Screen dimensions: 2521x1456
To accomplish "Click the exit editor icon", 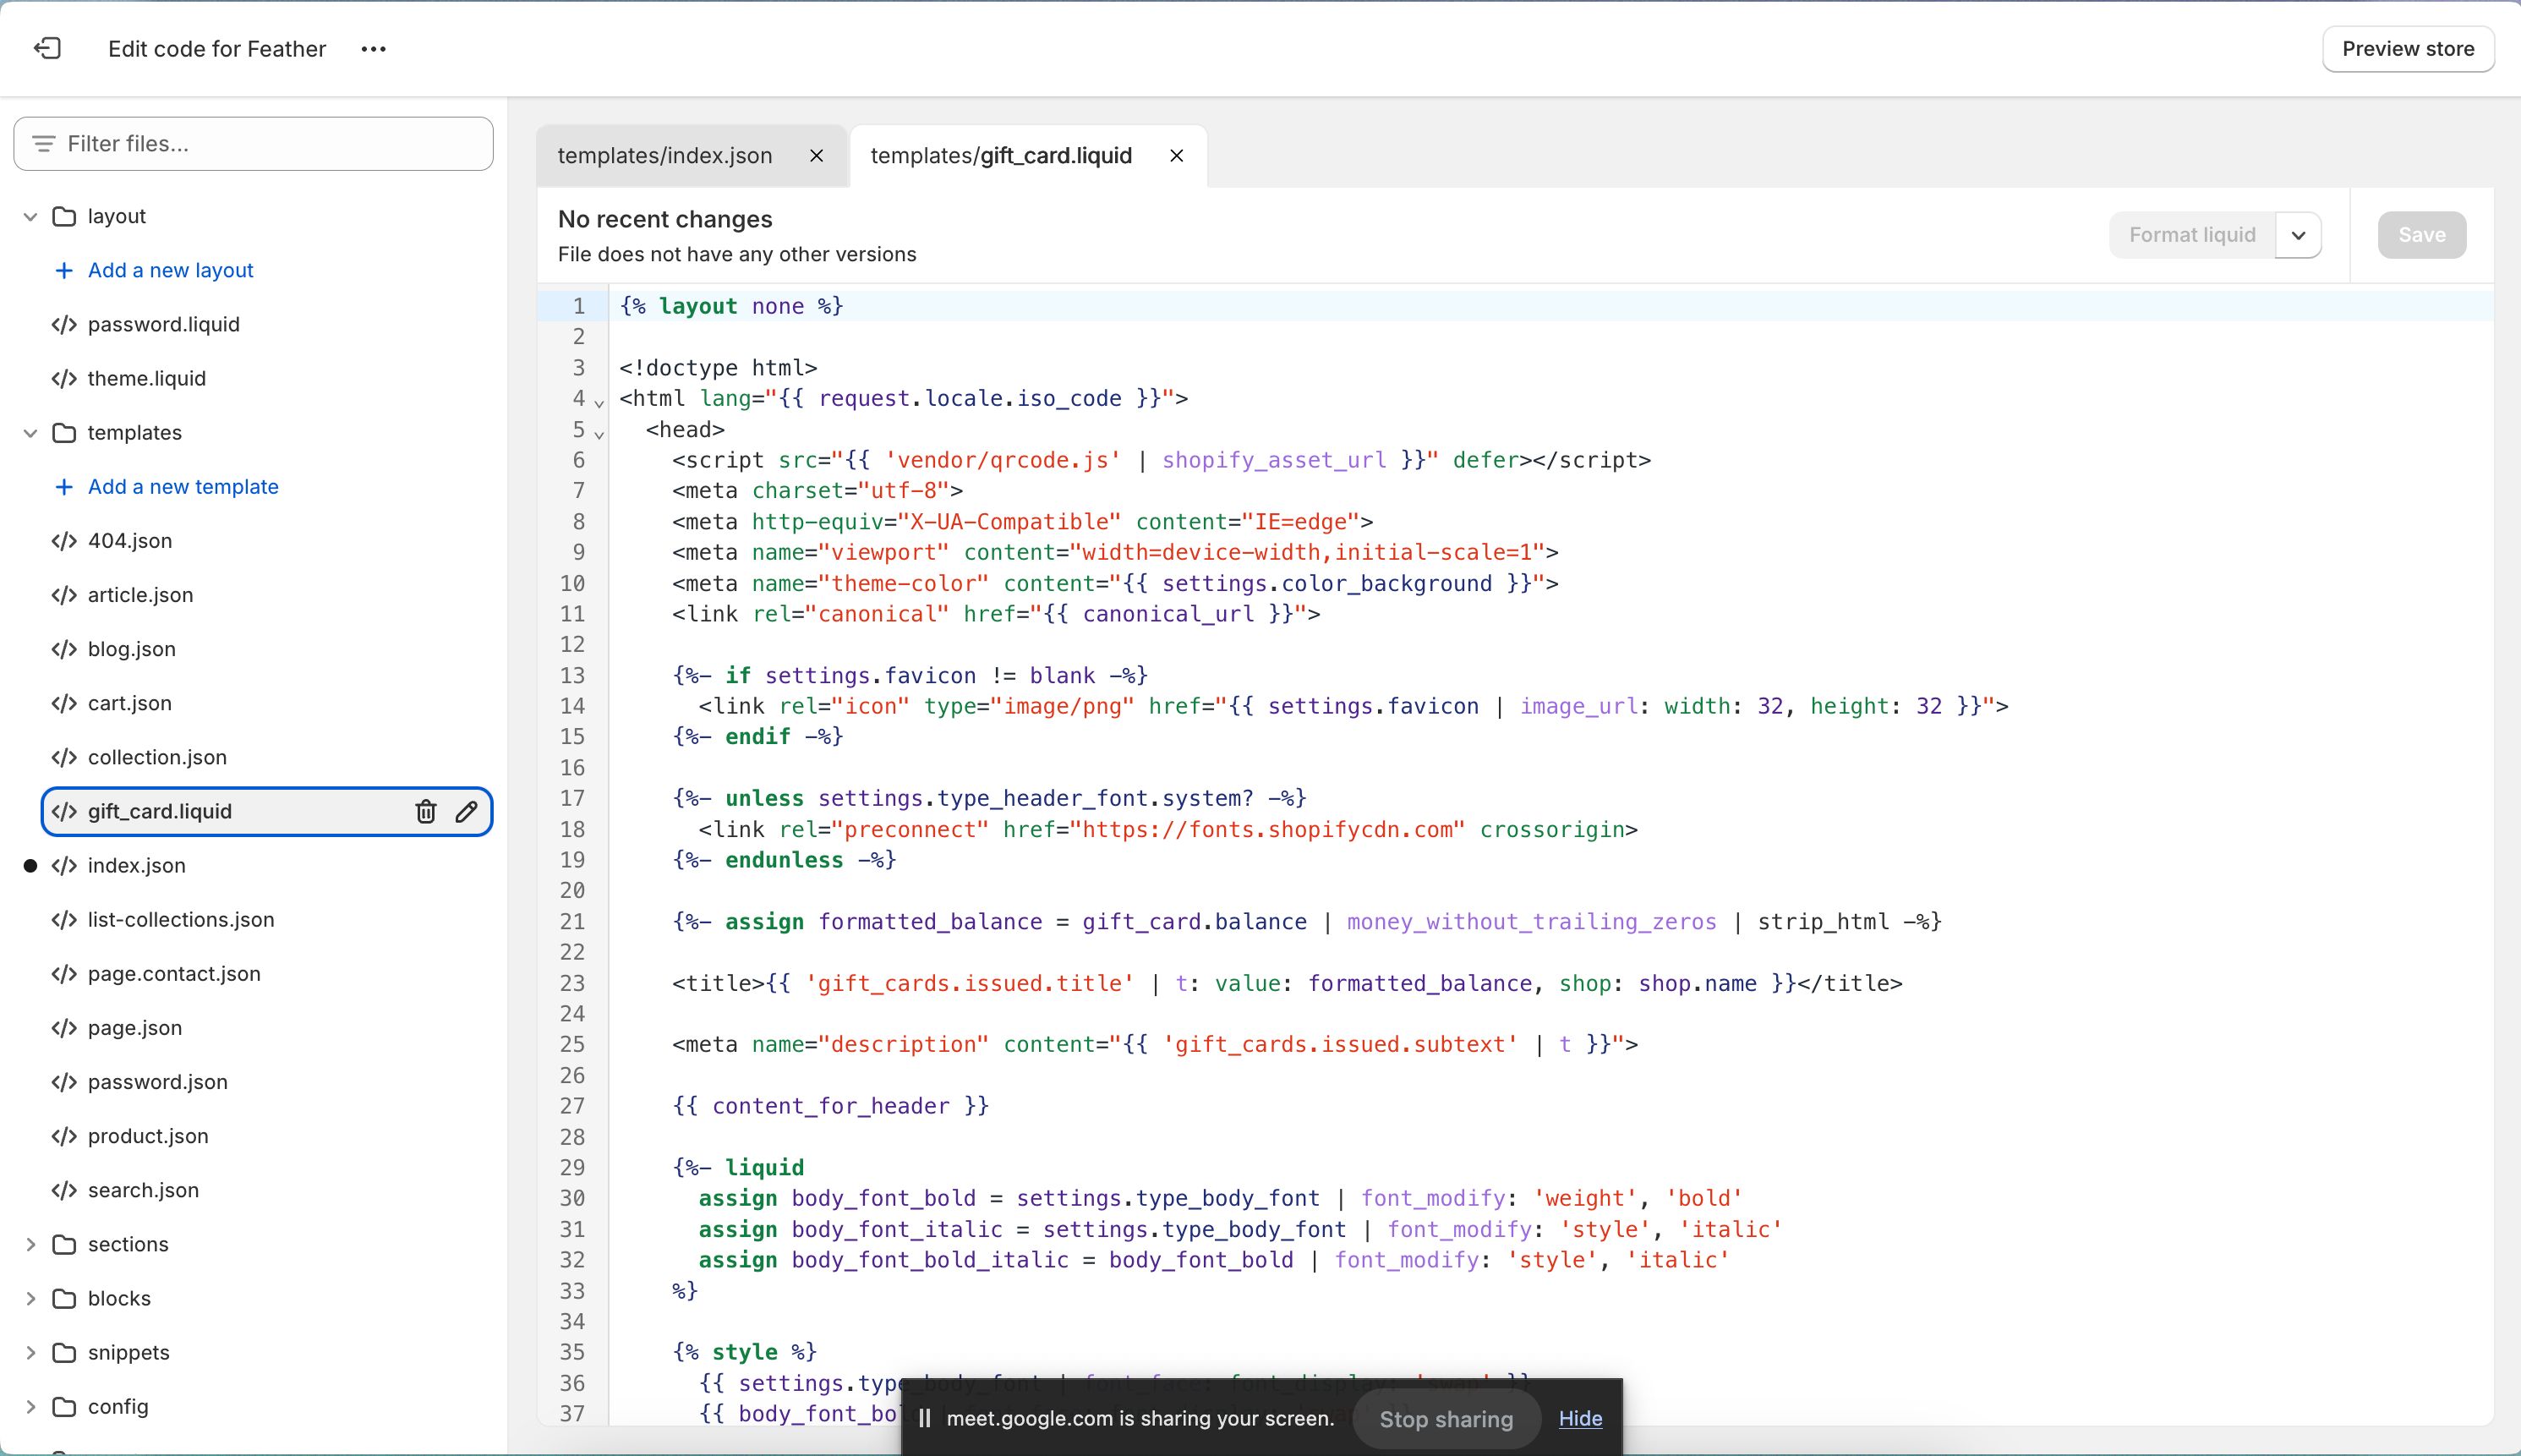I will pos(47,48).
